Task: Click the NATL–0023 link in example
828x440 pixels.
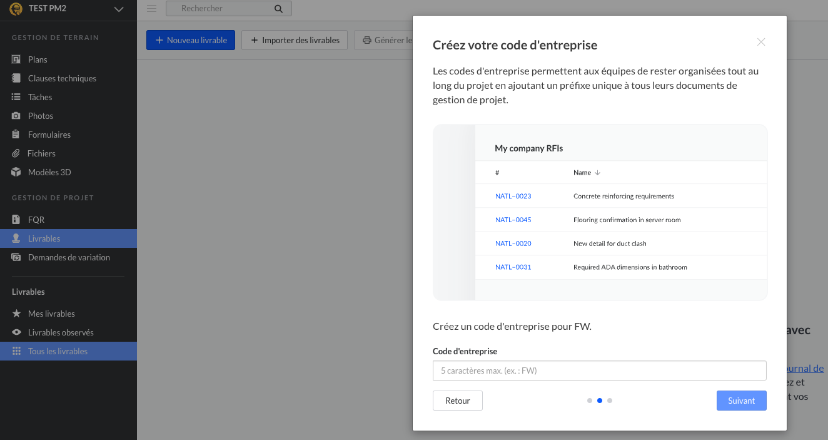Action: pos(513,196)
